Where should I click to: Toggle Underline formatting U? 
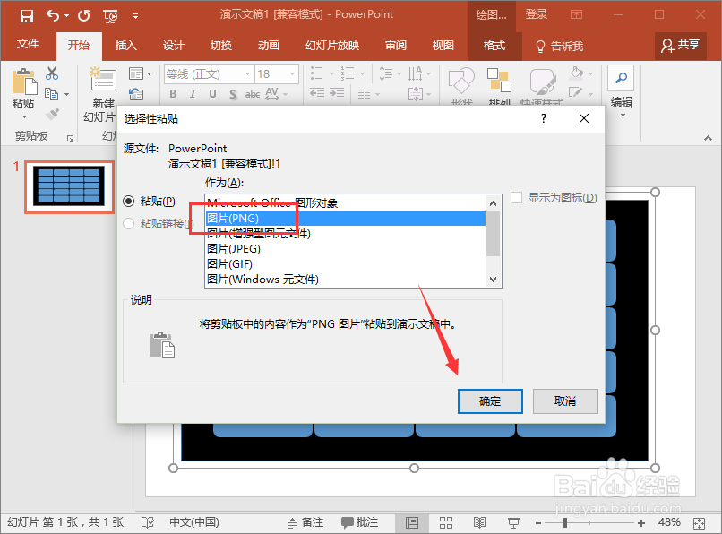tap(212, 94)
